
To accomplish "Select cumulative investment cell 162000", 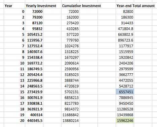I will click(70, 17).
